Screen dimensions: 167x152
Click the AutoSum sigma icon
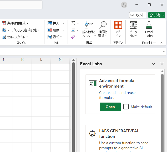(73, 23)
